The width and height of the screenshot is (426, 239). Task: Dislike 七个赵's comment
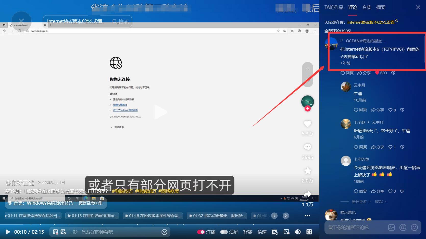pyautogui.click(x=402, y=147)
